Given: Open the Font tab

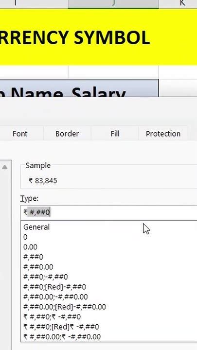Looking at the screenshot, I should click(20, 134).
